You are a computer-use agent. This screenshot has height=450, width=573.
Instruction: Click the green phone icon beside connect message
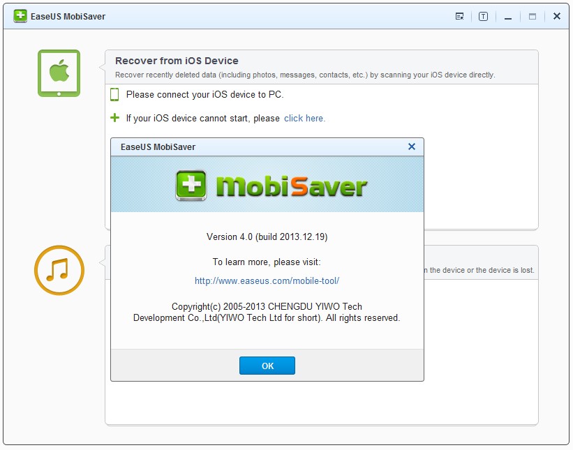coord(114,95)
